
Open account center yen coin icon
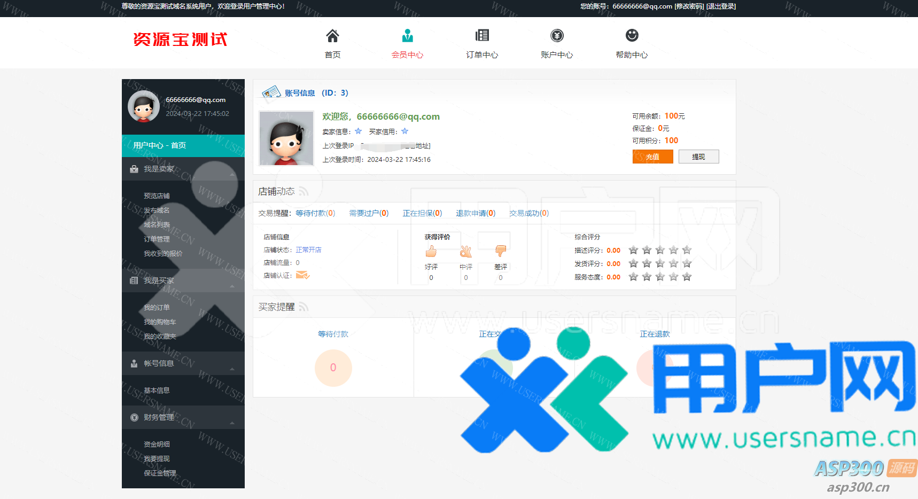(x=557, y=36)
